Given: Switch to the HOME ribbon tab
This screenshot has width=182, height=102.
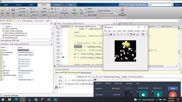Looking at the screenshot, I should (x=6, y=5).
